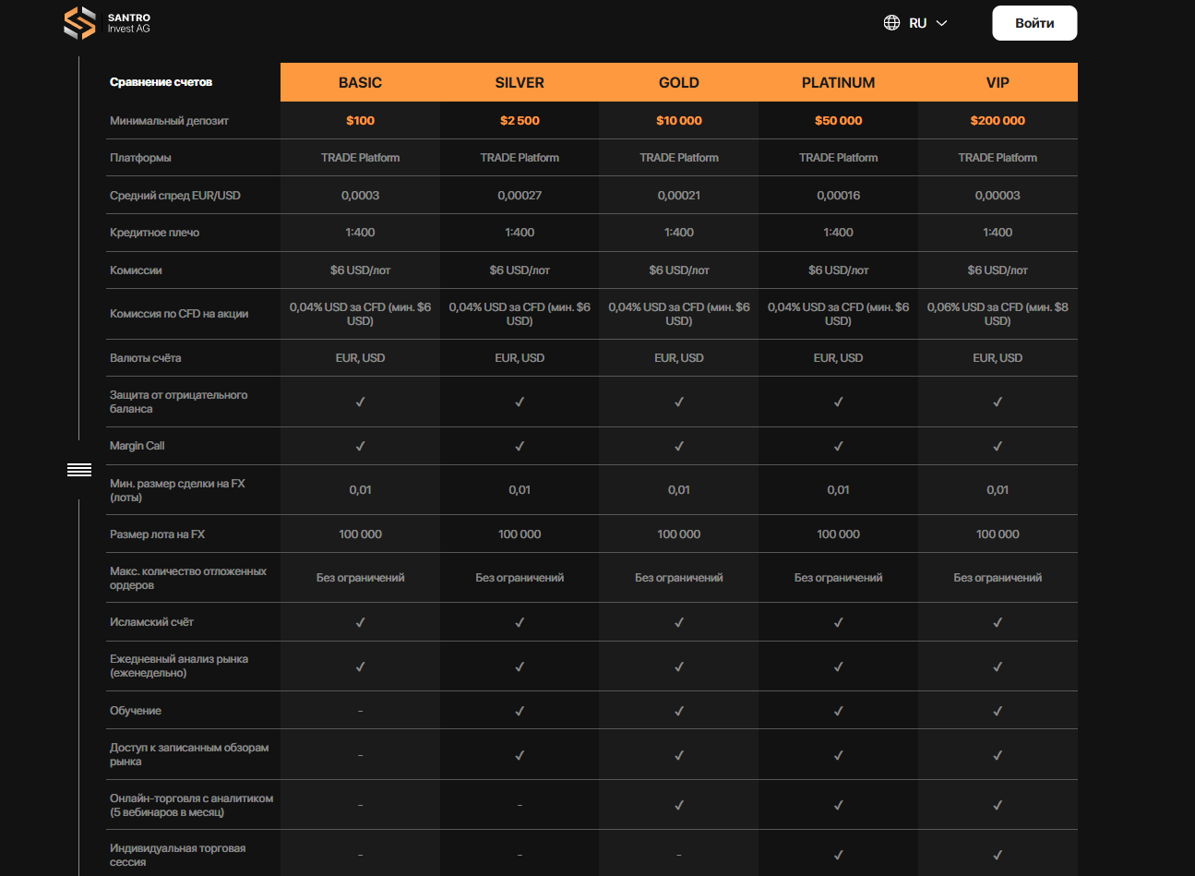Select the PLATINUM column header
1195x876 pixels.
[838, 82]
